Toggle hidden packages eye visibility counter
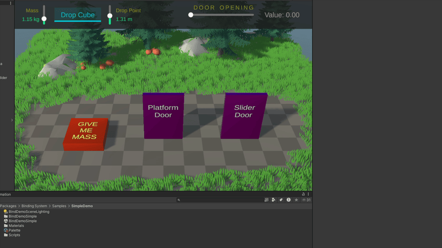442x248 pixels. tap(306, 200)
